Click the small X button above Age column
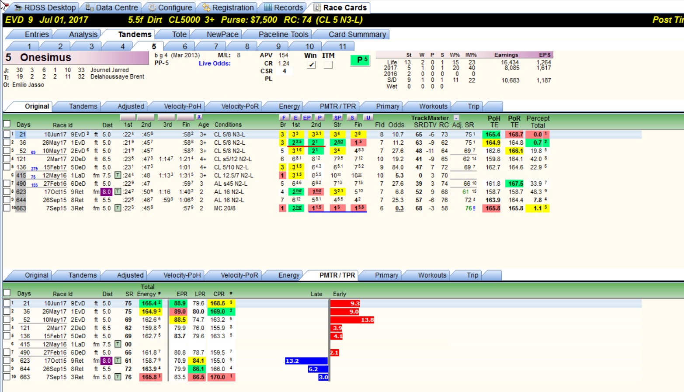 click(199, 117)
